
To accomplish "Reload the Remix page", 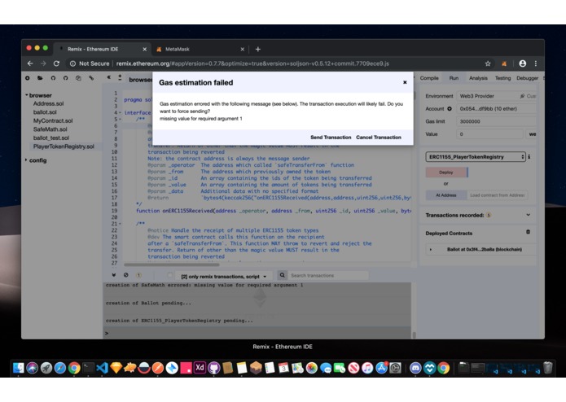I will 56,63.
